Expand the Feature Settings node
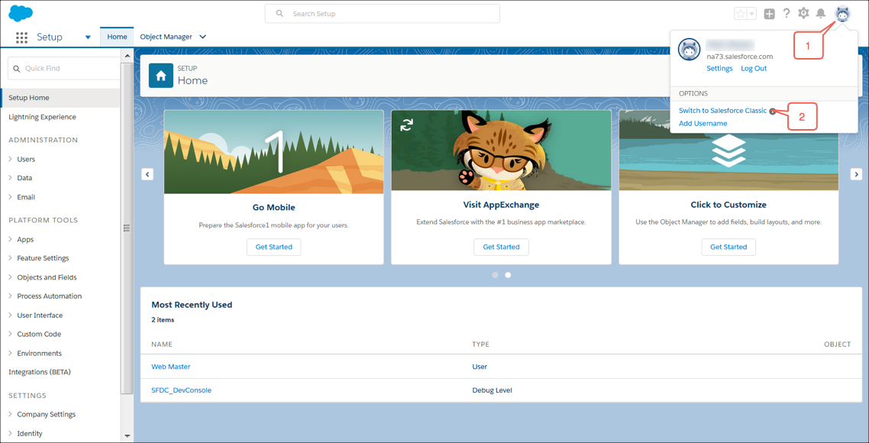The image size is (869, 443). coord(11,258)
